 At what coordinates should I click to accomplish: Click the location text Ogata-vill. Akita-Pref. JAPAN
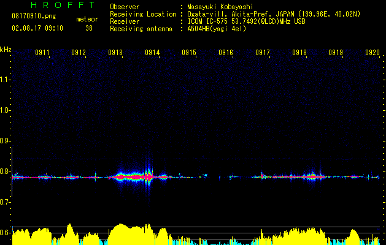click(241, 14)
